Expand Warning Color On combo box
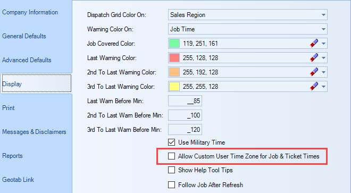 pos(248,29)
